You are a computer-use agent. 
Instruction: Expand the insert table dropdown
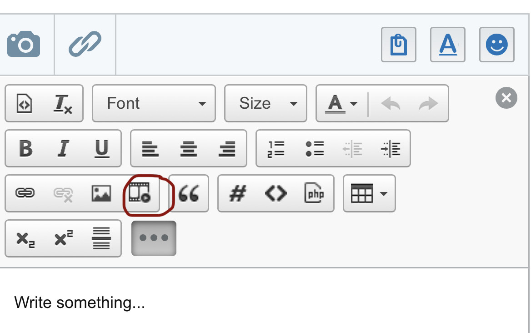tap(369, 194)
